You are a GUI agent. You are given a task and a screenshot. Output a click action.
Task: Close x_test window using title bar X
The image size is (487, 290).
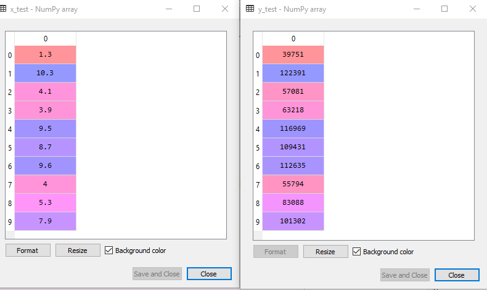[x=225, y=9]
